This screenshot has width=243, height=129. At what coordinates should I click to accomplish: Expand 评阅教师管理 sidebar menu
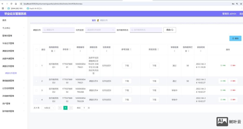[13, 96]
